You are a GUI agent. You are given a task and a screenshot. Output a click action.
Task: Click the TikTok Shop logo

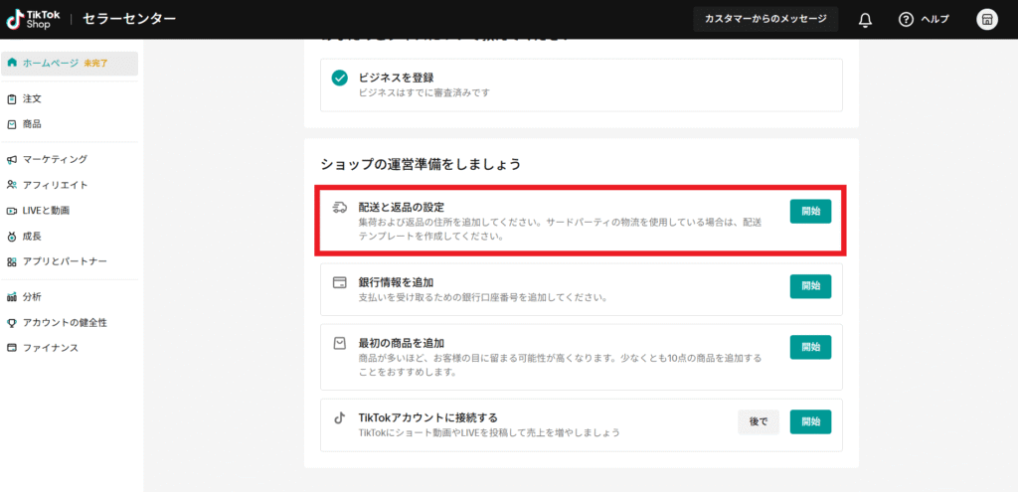[33, 20]
